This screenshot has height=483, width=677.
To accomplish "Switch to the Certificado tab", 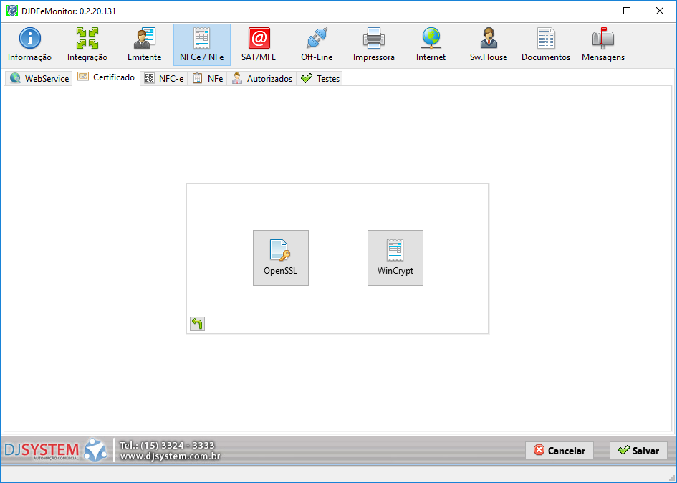I will coord(106,77).
